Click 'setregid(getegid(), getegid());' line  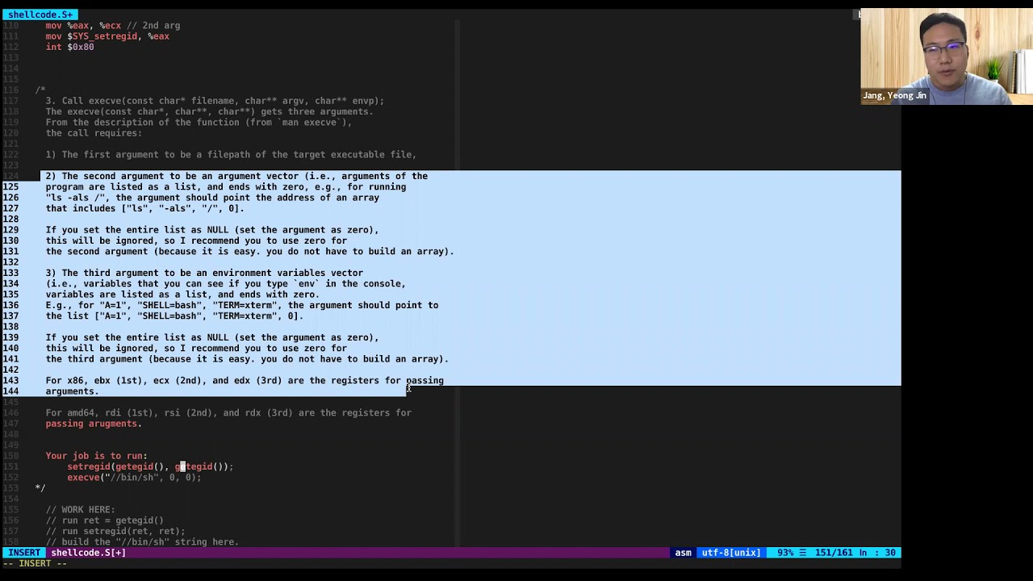coord(150,466)
